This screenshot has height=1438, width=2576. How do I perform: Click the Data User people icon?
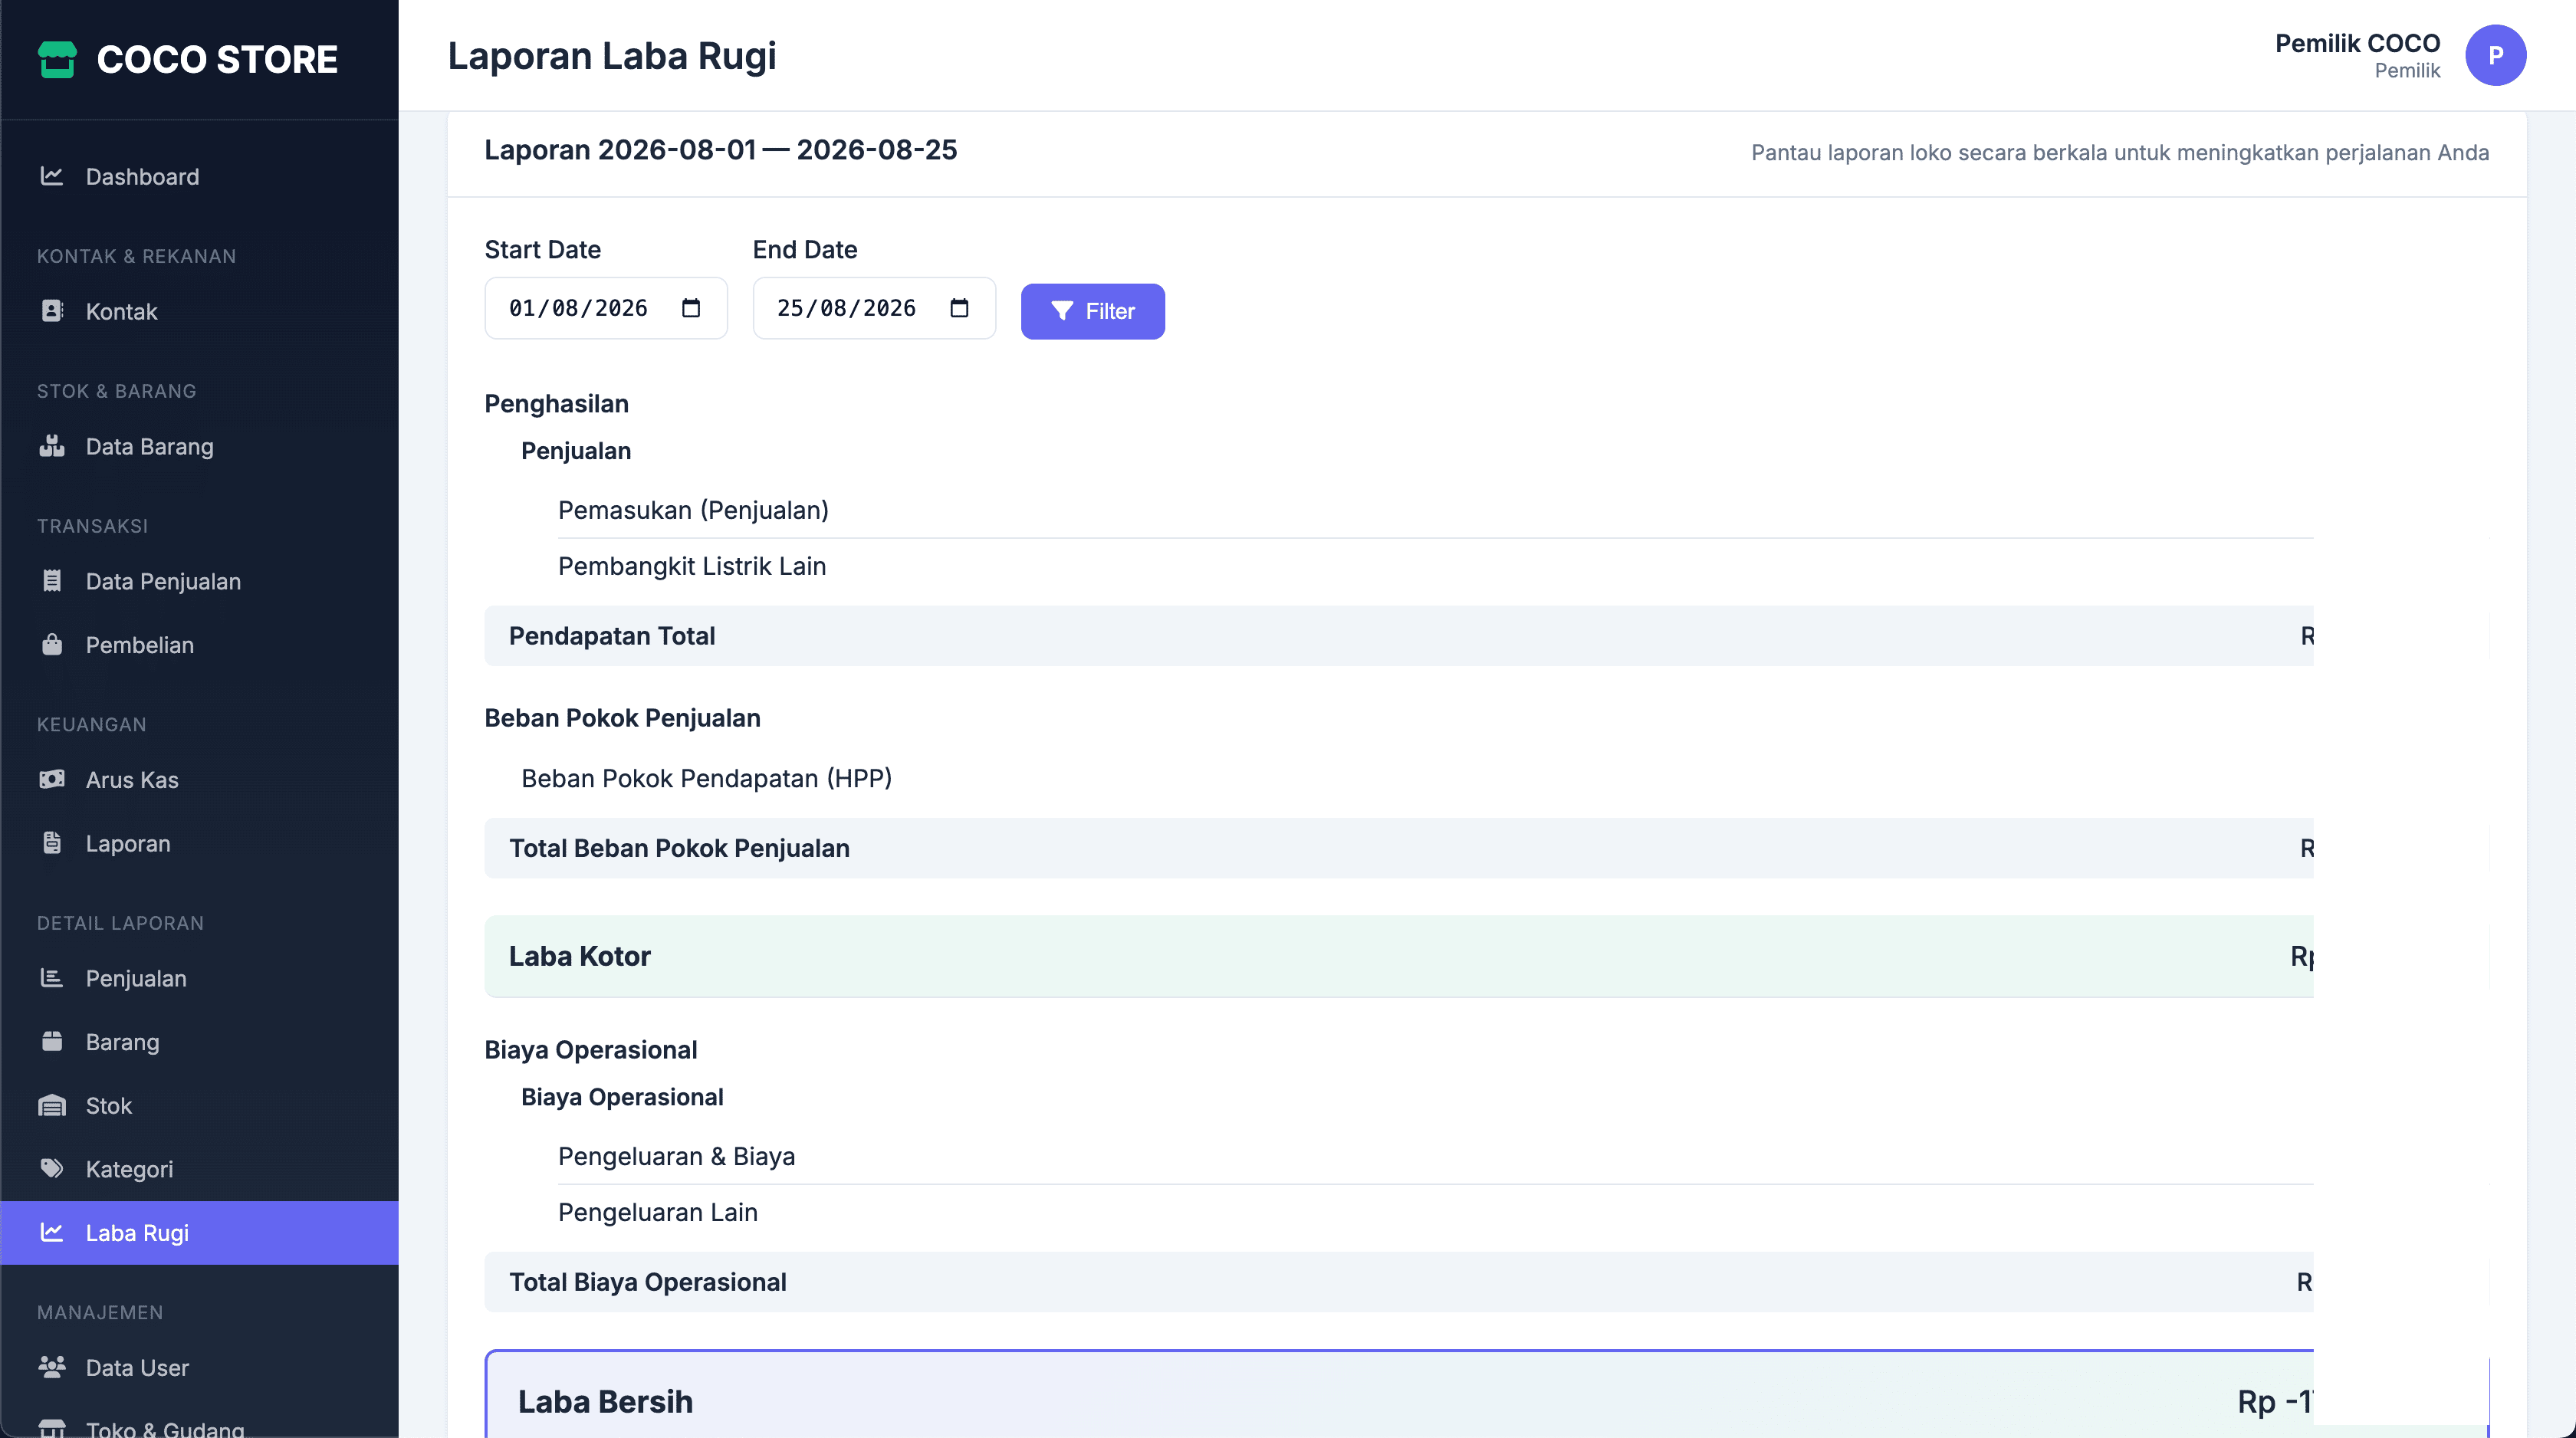tap(52, 1366)
